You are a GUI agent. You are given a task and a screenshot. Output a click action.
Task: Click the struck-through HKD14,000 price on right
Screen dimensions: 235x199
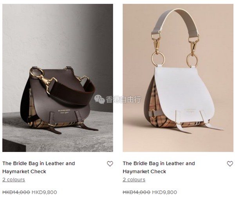click(x=136, y=192)
